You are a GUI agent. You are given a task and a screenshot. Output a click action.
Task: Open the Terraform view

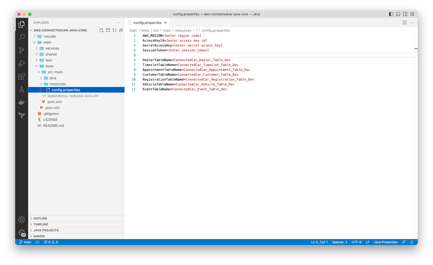(22, 115)
